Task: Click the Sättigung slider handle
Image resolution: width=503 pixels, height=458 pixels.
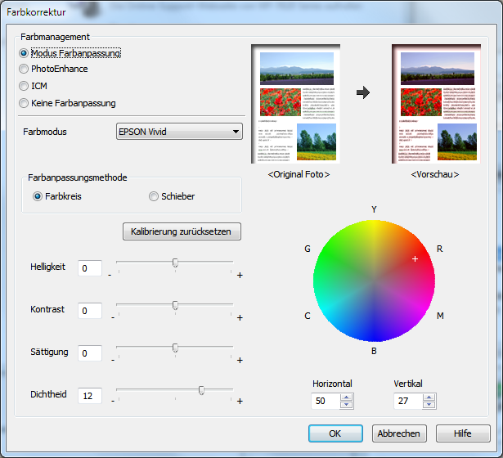Action: tap(175, 348)
